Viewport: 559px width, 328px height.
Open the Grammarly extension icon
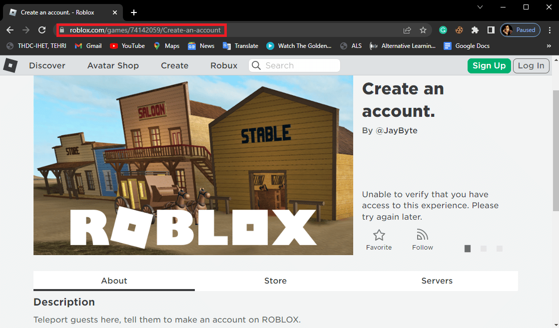(443, 29)
